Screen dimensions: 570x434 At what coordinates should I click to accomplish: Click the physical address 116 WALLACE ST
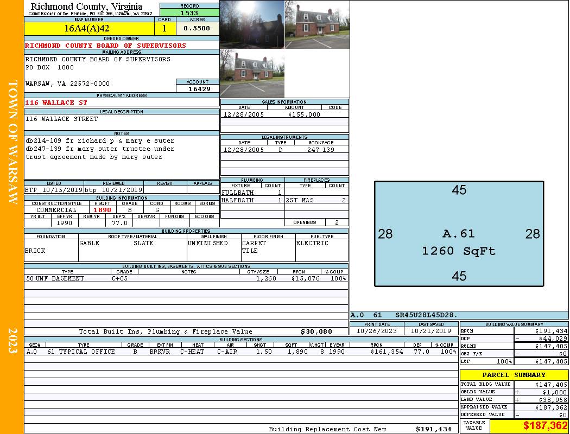tap(56, 102)
